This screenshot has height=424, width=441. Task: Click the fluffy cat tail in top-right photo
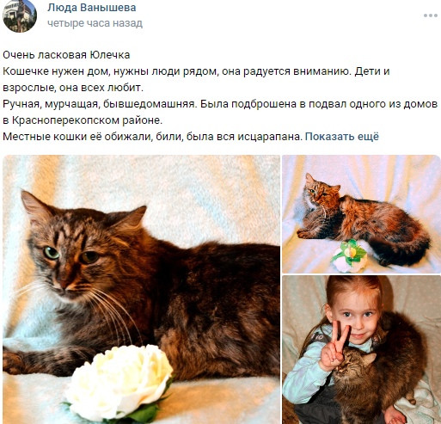tap(404, 248)
